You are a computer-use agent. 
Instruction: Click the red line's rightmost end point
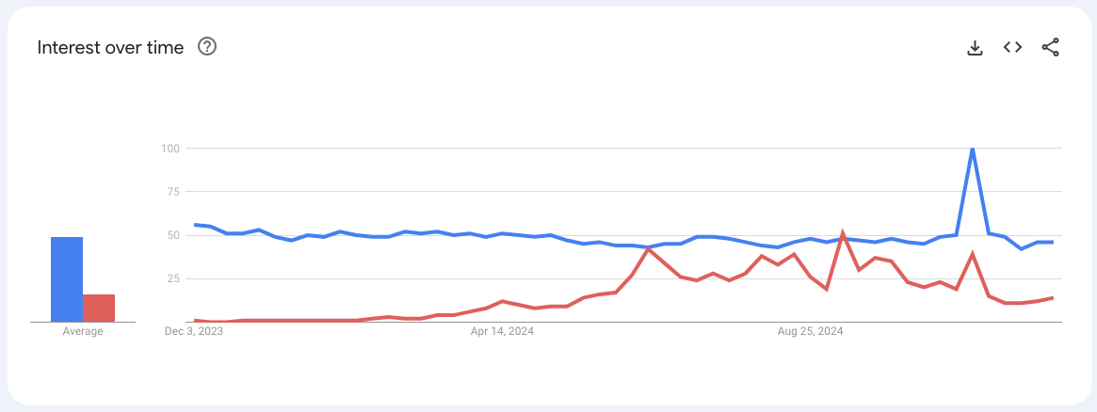pos(1052,298)
